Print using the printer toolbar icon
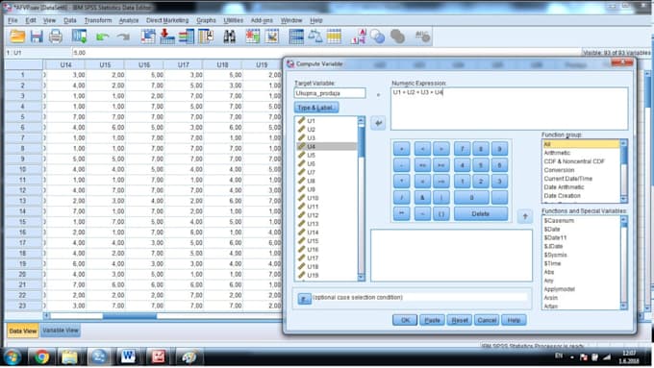The height and width of the screenshot is (368, 654). 56,37
